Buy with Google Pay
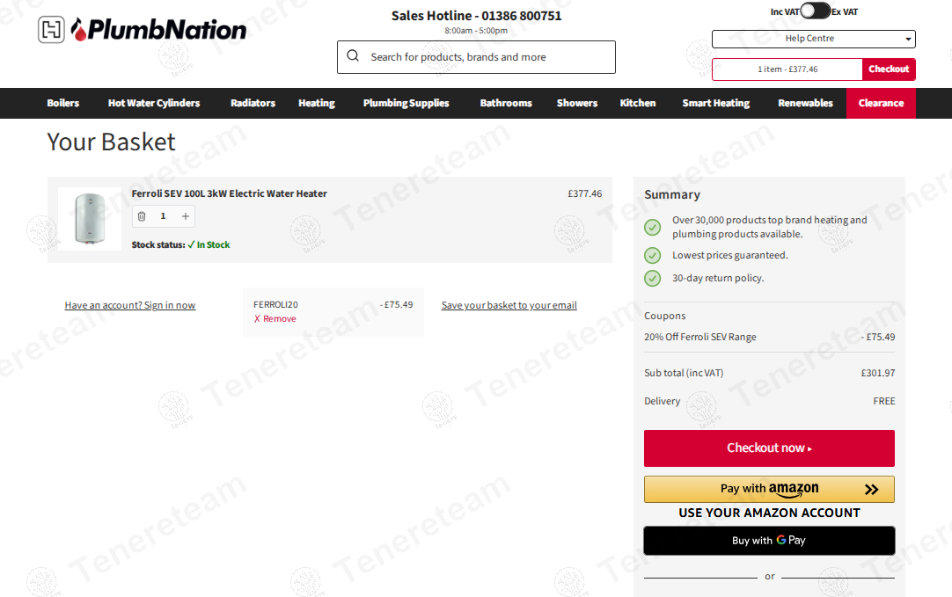 769,541
